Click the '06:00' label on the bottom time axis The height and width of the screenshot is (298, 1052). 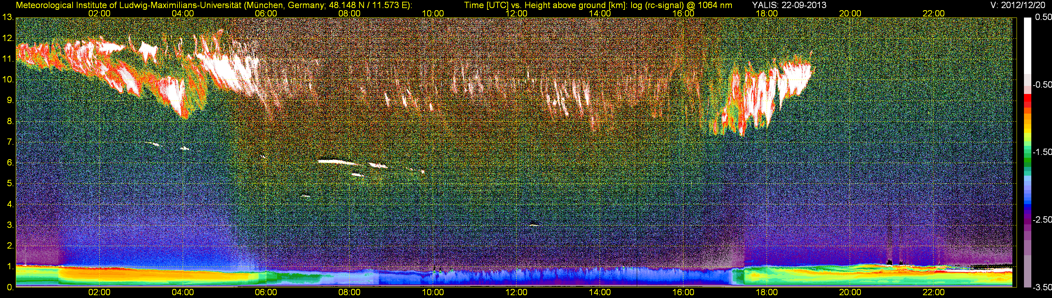pyautogui.click(x=266, y=292)
